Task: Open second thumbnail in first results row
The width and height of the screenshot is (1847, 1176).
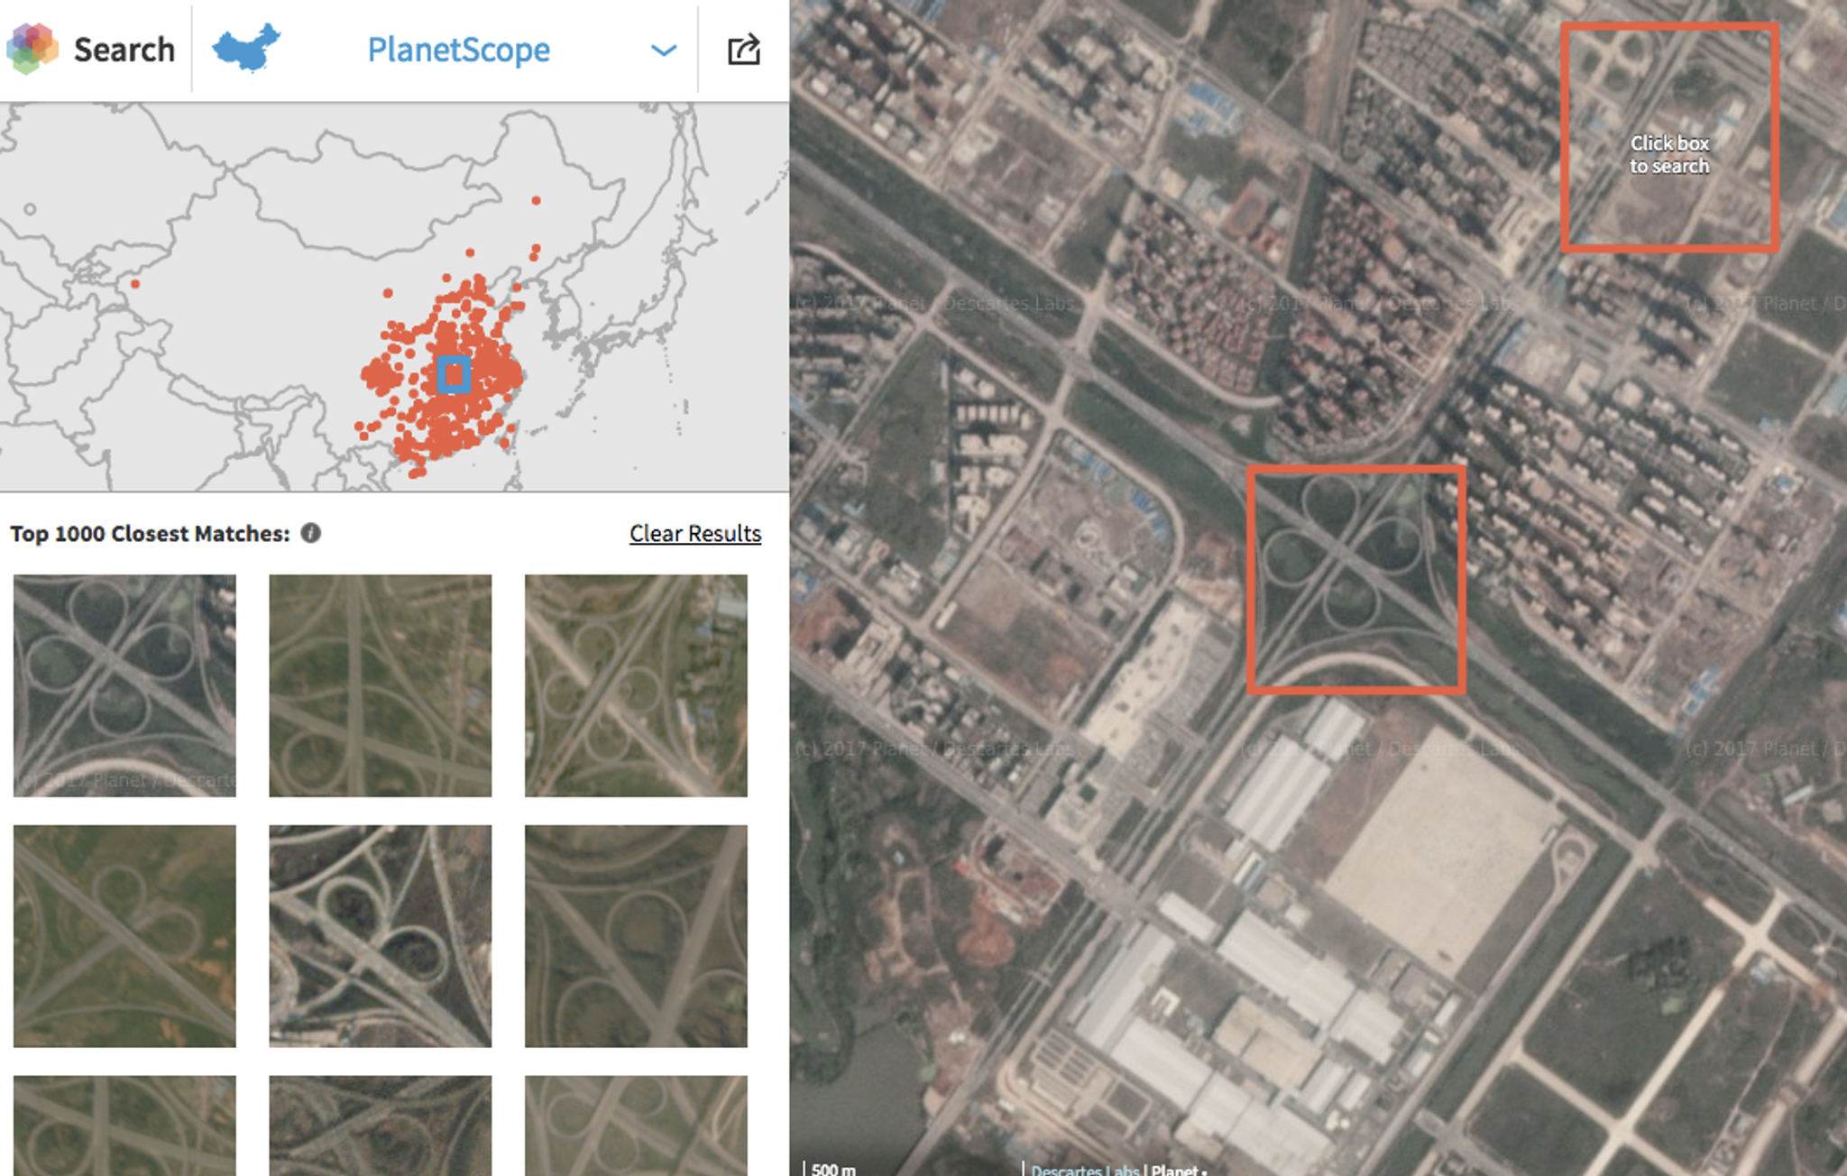Action: click(380, 685)
